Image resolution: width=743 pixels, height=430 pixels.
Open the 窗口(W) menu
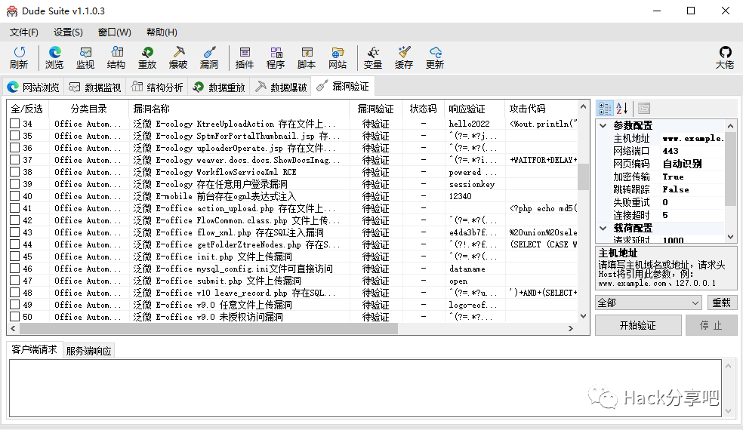tap(114, 32)
